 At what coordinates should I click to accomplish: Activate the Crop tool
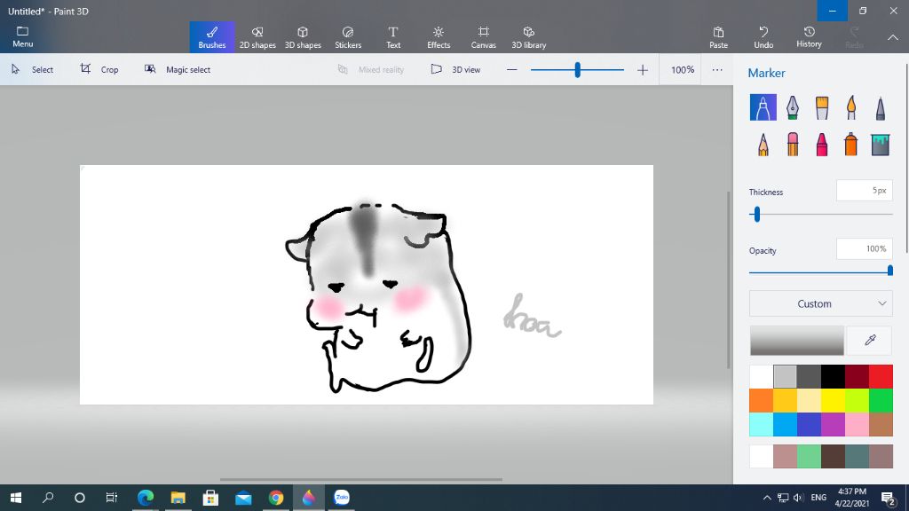[x=99, y=69]
